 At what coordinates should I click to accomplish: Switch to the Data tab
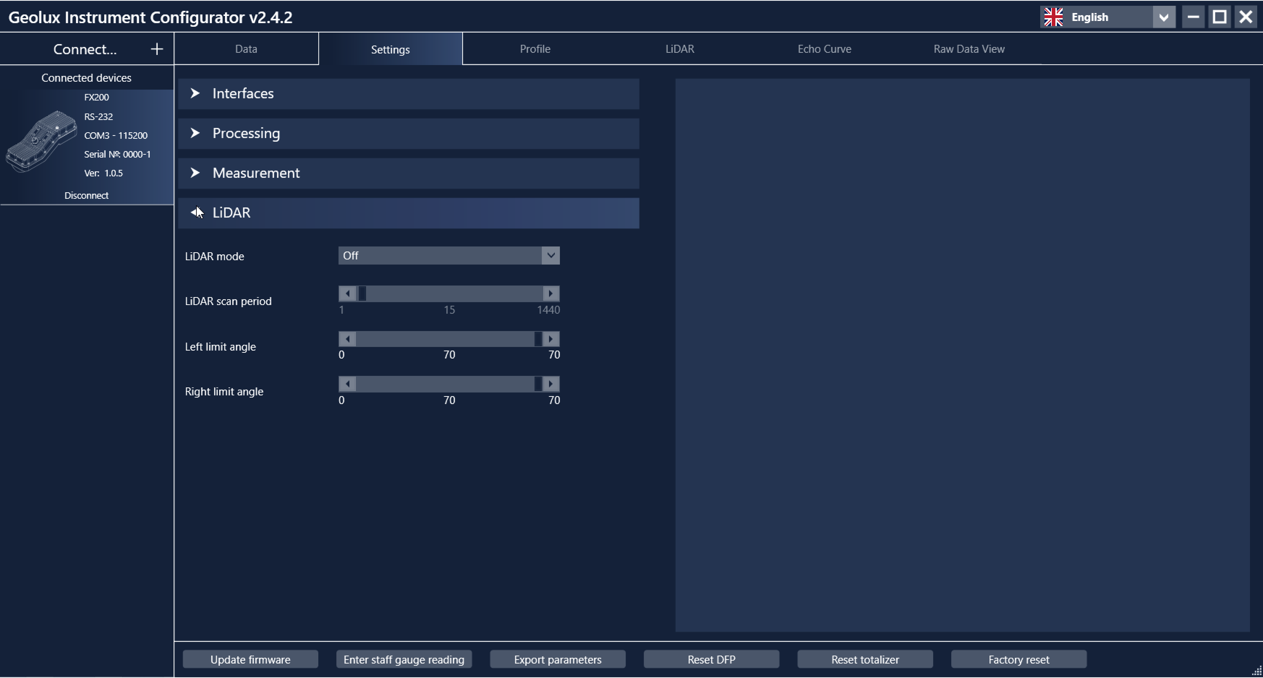(x=246, y=49)
